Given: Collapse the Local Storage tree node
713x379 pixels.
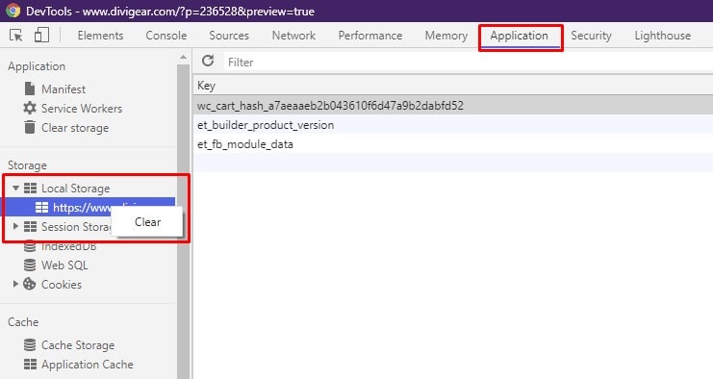Looking at the screenshot, I should point(16,188).
